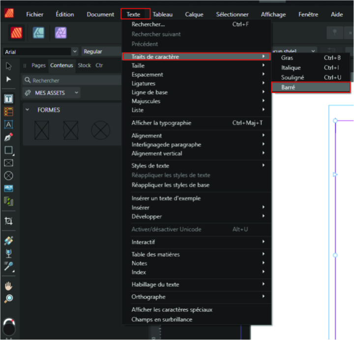Select the crossed circle shape asset
The height and width of the screenshot is (340, 354).
(x=100, y=130)
